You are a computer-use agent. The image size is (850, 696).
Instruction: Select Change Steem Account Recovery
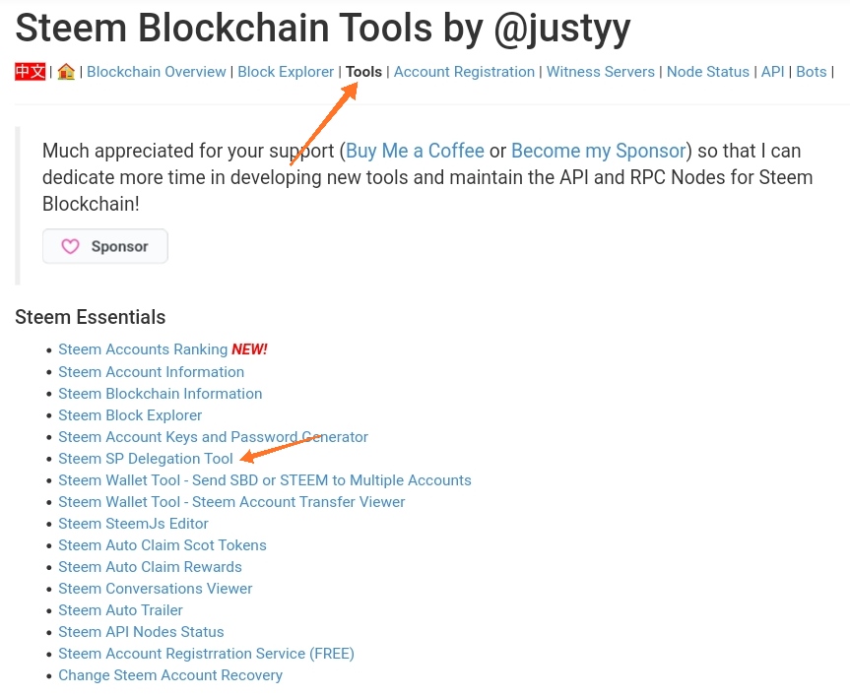click(x=170, y=675)
